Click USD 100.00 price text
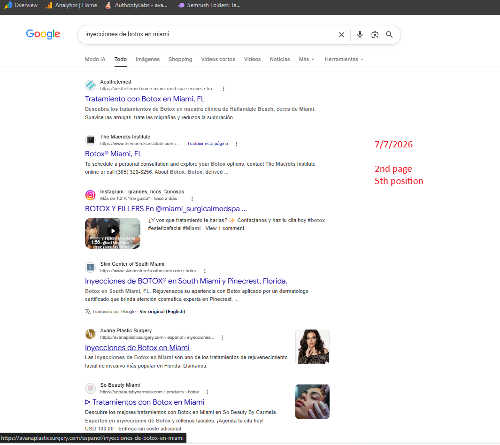Screen dimensions: 500x445 99,429
